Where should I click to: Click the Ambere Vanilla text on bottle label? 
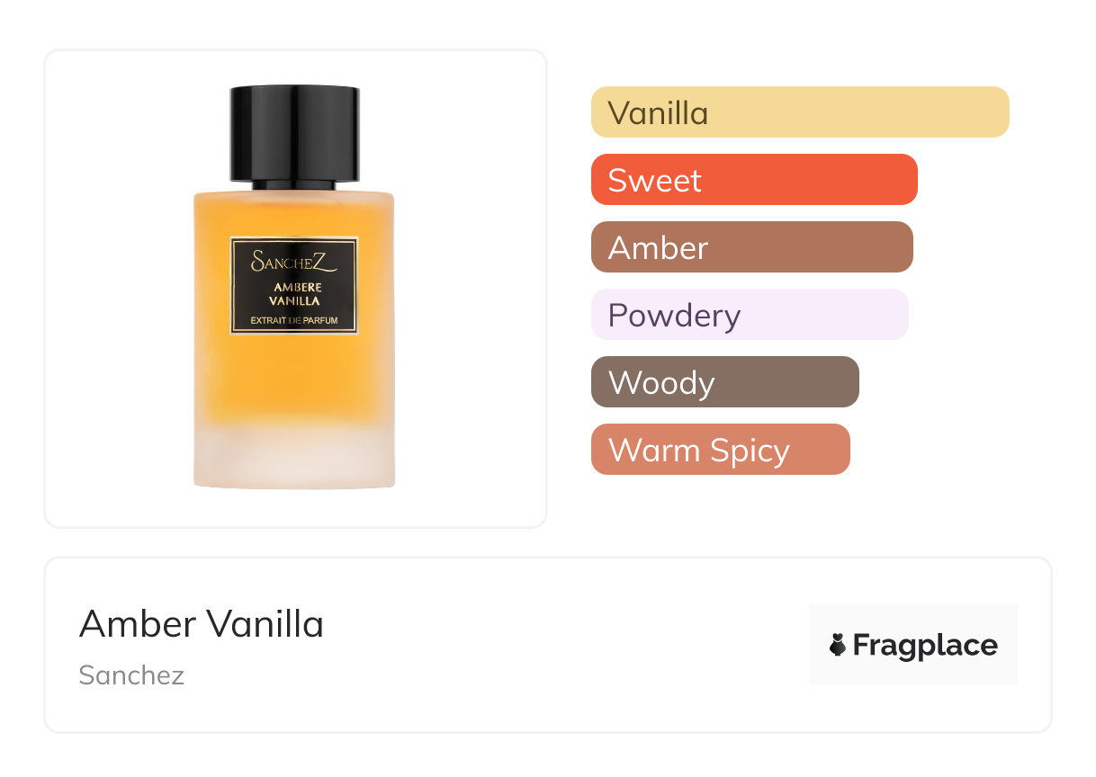point(296,294)
